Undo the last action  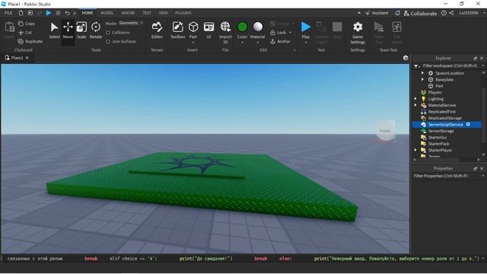click(x=67, y=13)
